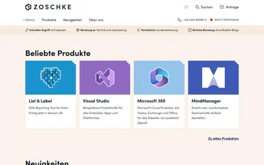Toggle the light/dark theme sun icon
The width and height of the screenshot is (264, 165).
(x=186, y=7)
